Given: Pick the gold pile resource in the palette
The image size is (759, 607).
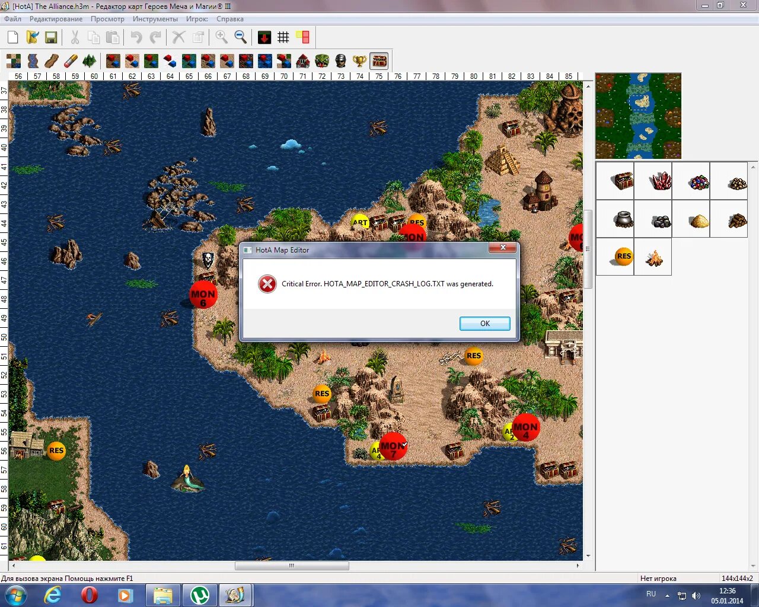Looking at the screenshot, I should (x=729, y=181).
